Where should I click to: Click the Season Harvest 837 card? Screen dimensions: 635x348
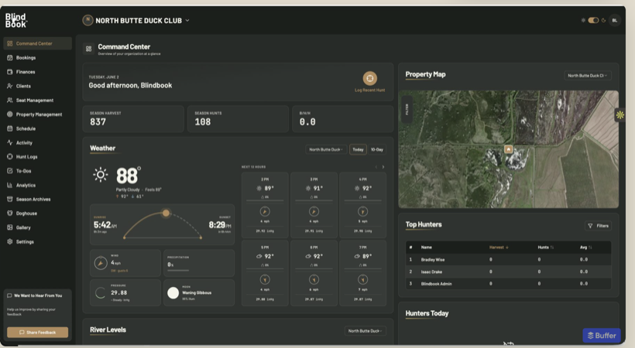pos(133,119)
